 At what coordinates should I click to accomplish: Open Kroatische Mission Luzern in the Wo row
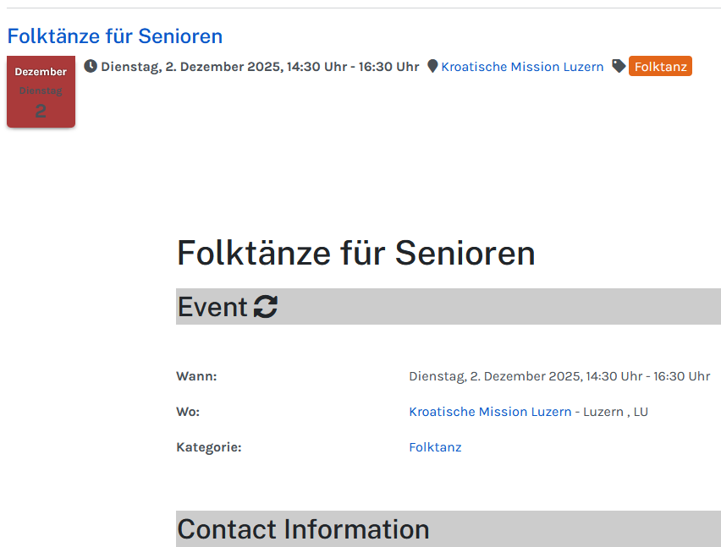[x=490, y=412]
